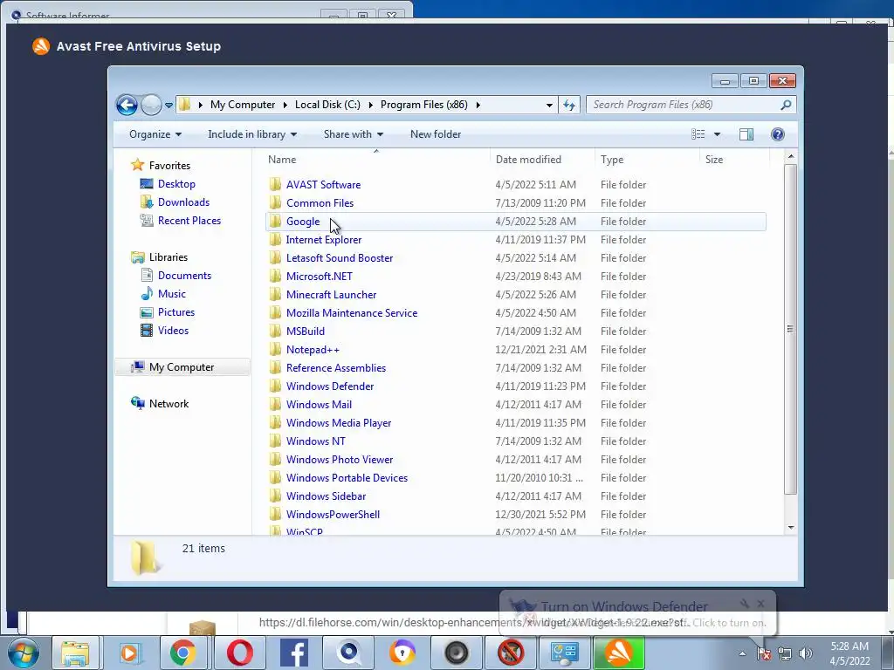Viewport: 894px width, 670px height.
Task: Click Local Disk (C:) breadcrumb
Action: [327, 105]
